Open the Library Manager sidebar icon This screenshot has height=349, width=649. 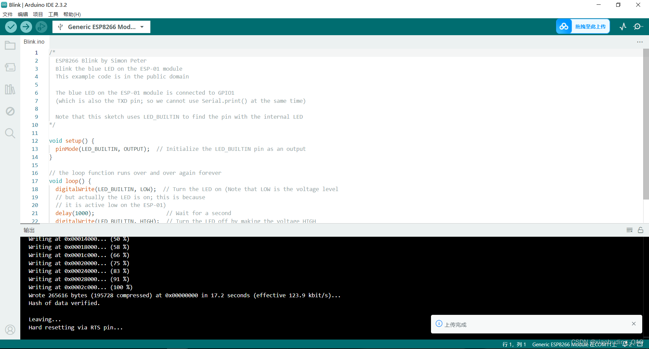[x=10, y=89]
